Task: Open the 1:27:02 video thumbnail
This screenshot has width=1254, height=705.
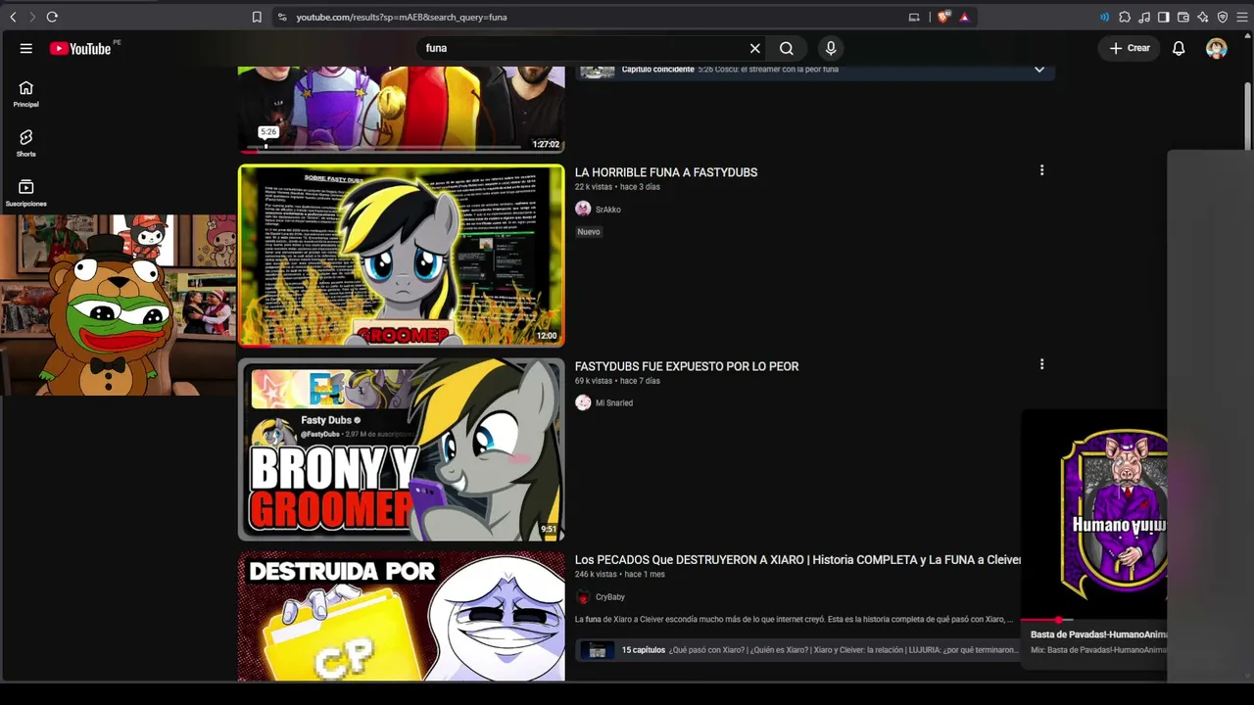Action: [402, 109]
